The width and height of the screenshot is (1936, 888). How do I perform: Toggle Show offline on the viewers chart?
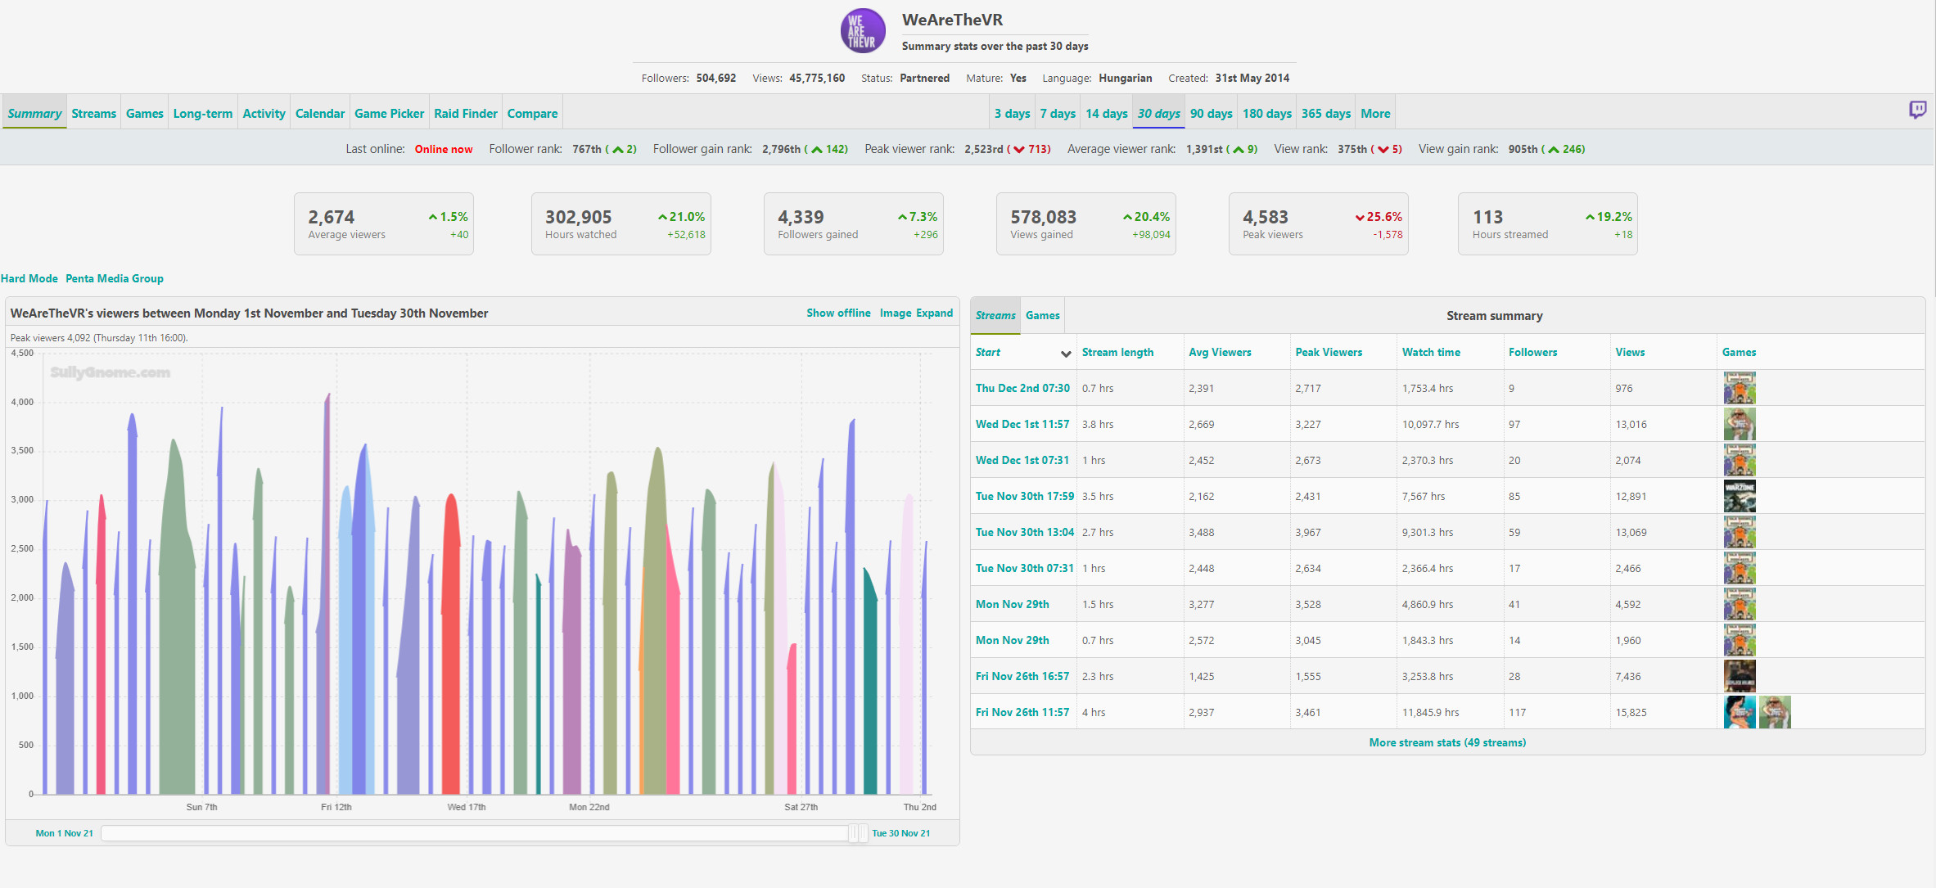[x=838, y=313]
